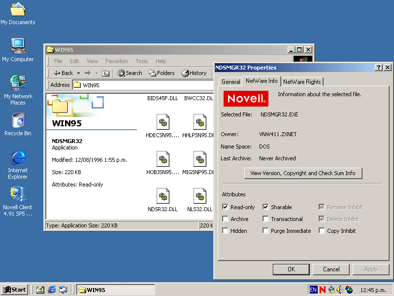Click the help question mark in Properties dialog
The image size is (394, 296).
379,68
